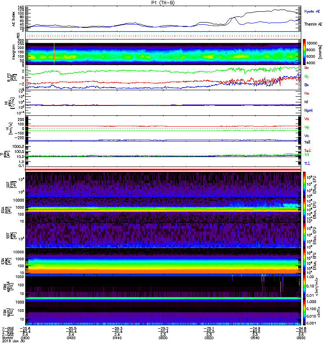Viewport: 326px width, 347px height.
Task: Click the "0440" time tick label
Action: [117, 338]
